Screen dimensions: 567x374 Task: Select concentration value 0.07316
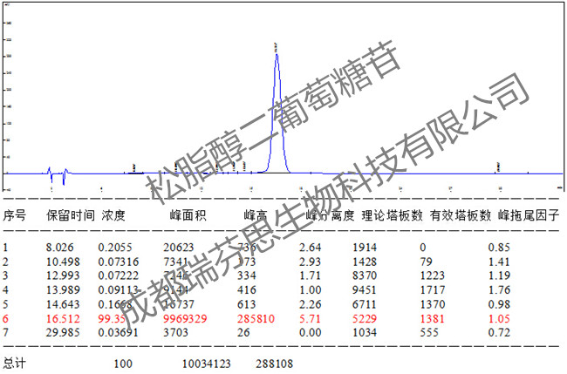point(119,262)
